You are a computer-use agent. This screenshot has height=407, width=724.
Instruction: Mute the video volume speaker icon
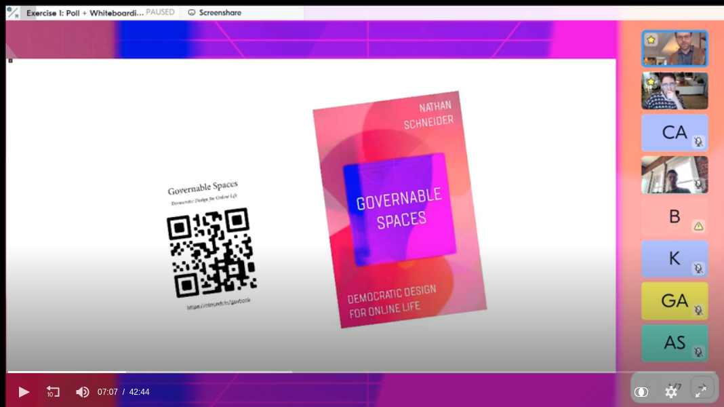[x=82, y=391]
